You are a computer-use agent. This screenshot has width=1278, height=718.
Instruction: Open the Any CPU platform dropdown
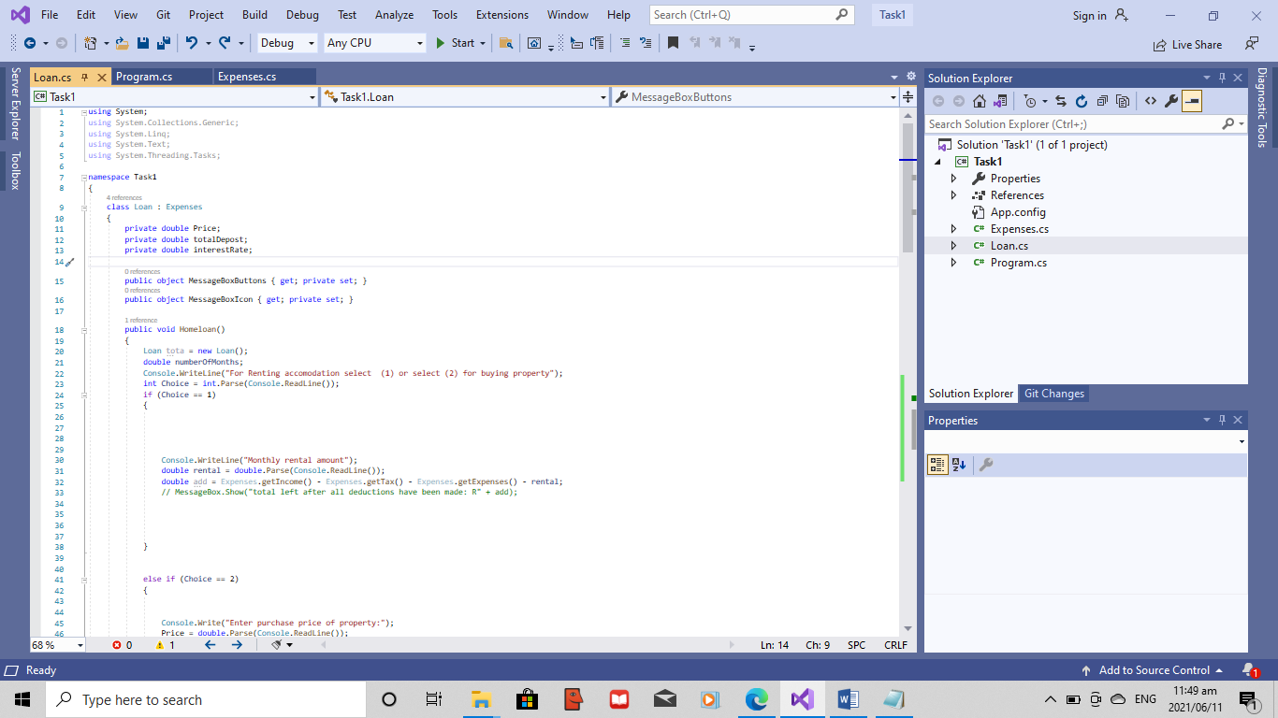(373, 43)
